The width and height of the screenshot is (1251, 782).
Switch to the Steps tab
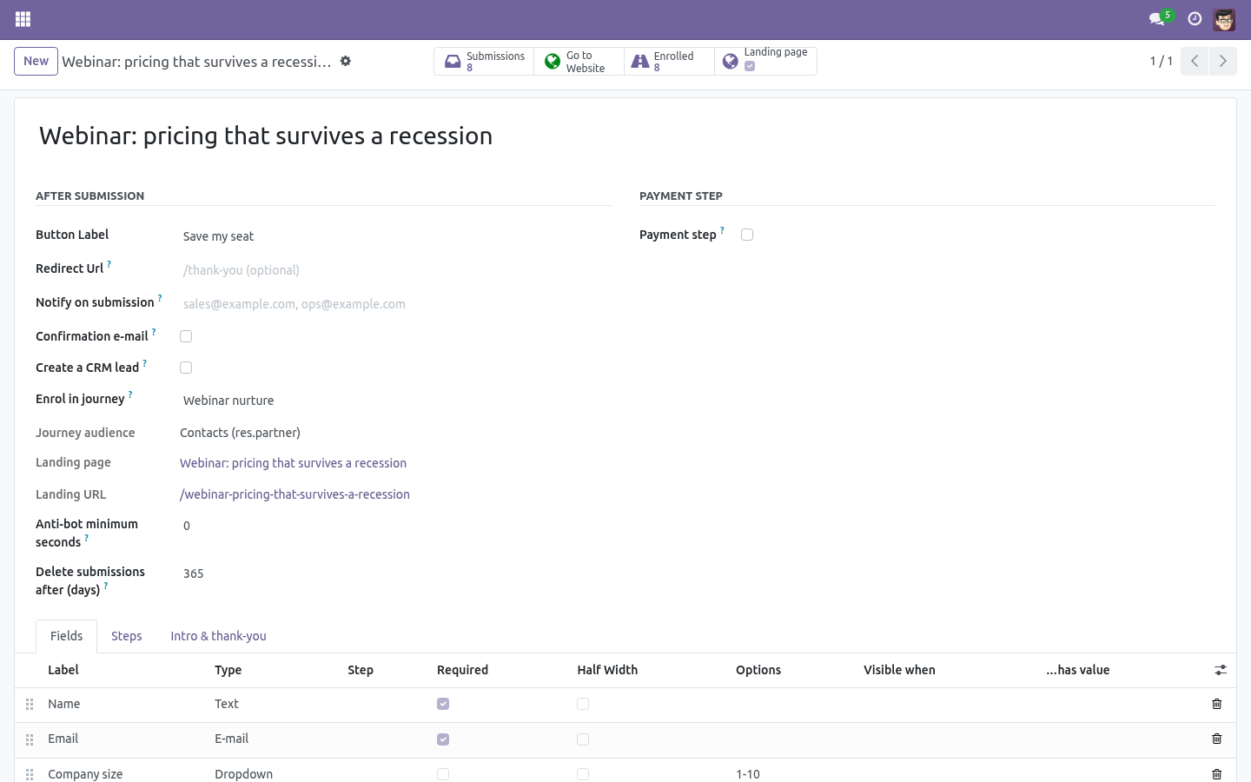(x=127, y=636)
